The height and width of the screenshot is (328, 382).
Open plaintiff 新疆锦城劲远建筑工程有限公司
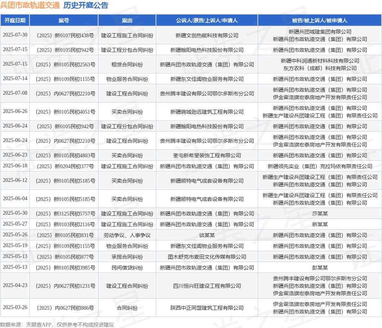[207, 112]
